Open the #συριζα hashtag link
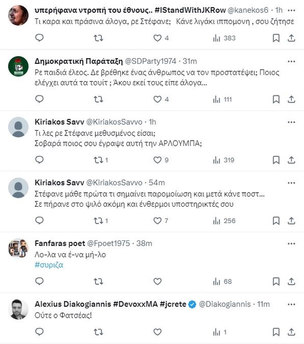304x344 pixels. tap(49, 265)
